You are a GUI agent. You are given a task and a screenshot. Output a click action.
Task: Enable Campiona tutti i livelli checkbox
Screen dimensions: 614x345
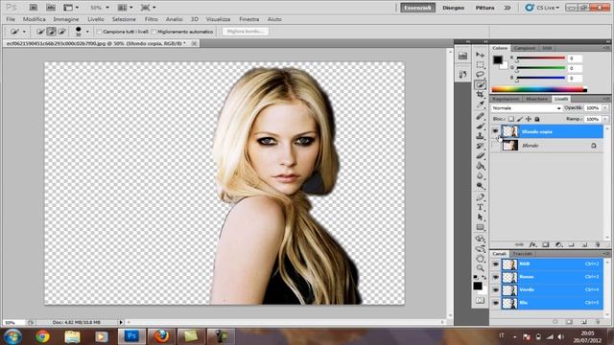coord(99,32)
